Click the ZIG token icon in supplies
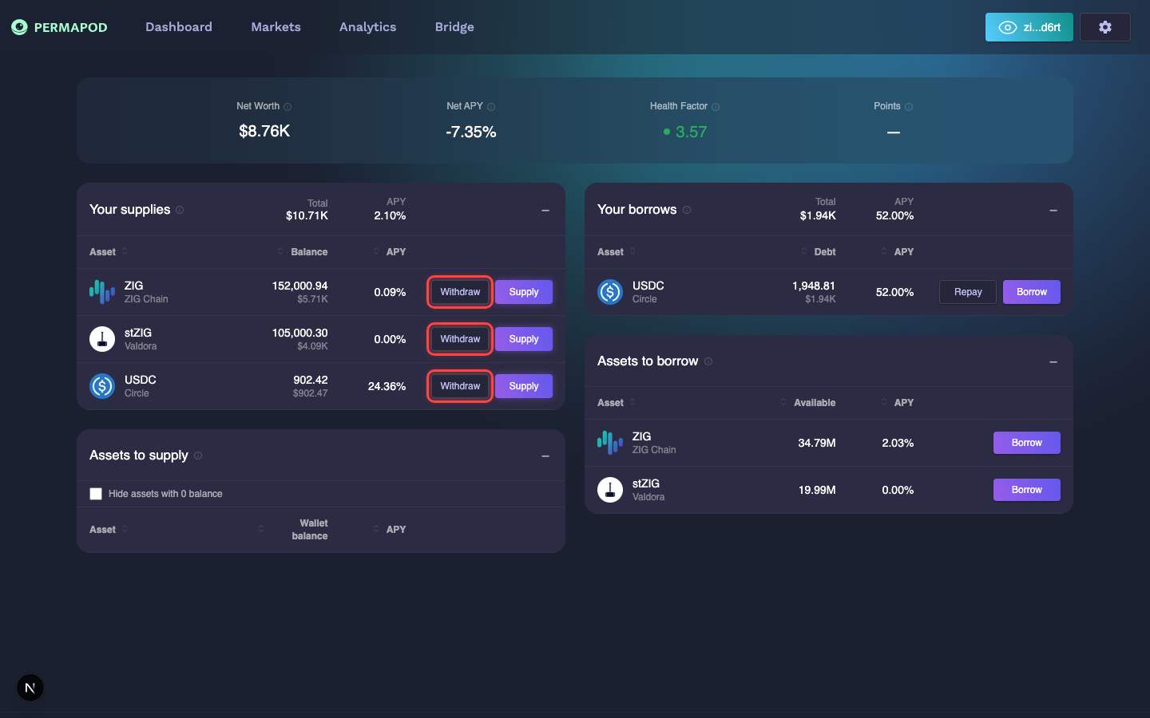 (x=102, y=292)
